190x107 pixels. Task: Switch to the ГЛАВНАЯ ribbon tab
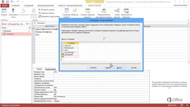[x=16, y=6]
